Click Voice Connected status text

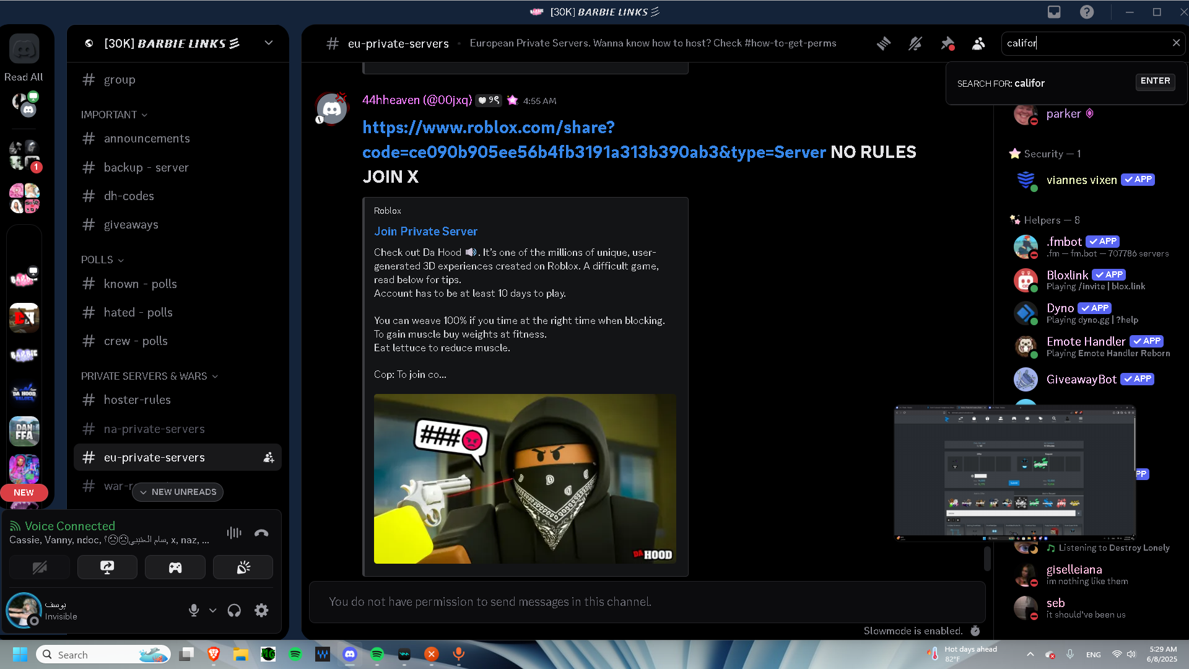pyautogui.click(x=70, y=526)
